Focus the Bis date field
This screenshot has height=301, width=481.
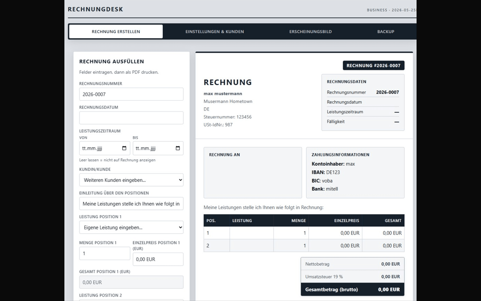pyautogui.click(x=158, y=148)
